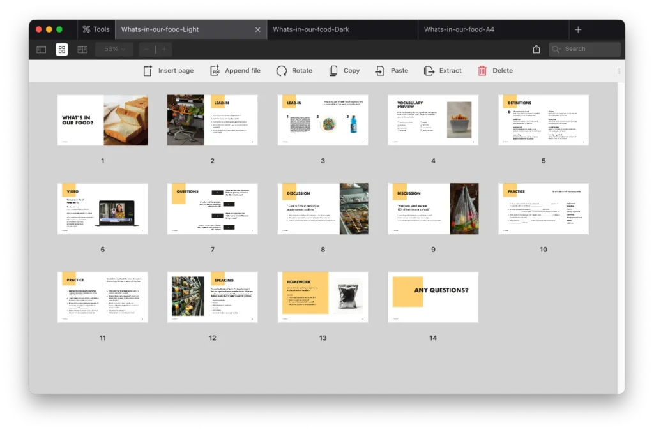Select the Any Questions page 14 thumbnail
Viewport: 654px width, 432px height.
[433, 297]
